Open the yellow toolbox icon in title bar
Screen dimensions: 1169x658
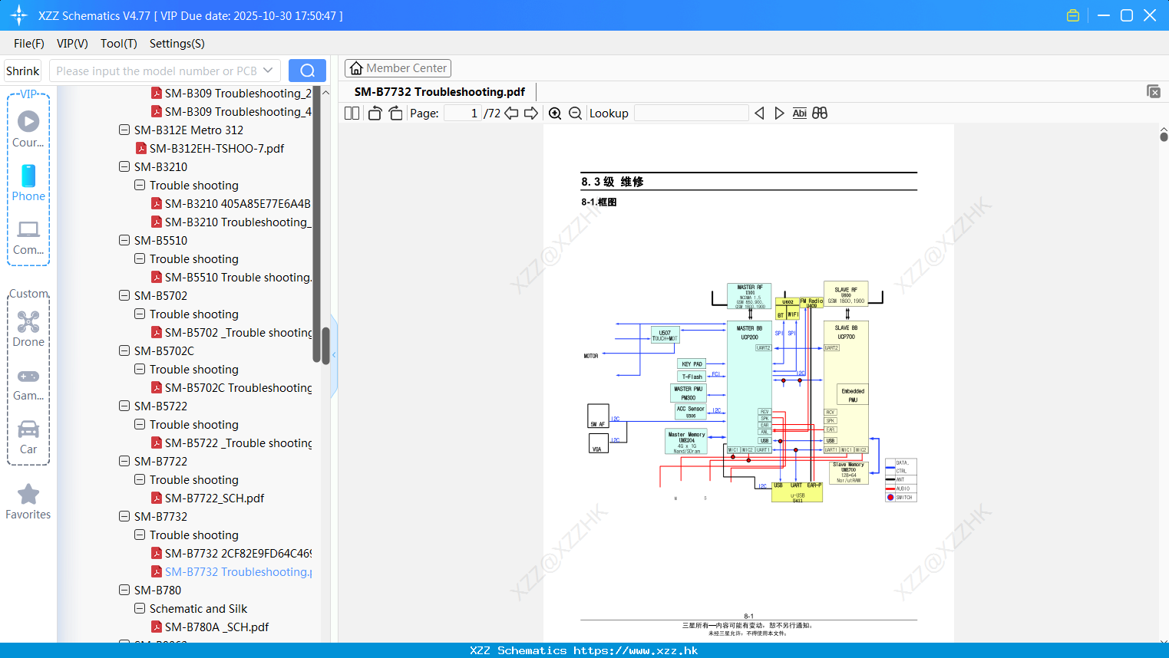click(1073, 15)
